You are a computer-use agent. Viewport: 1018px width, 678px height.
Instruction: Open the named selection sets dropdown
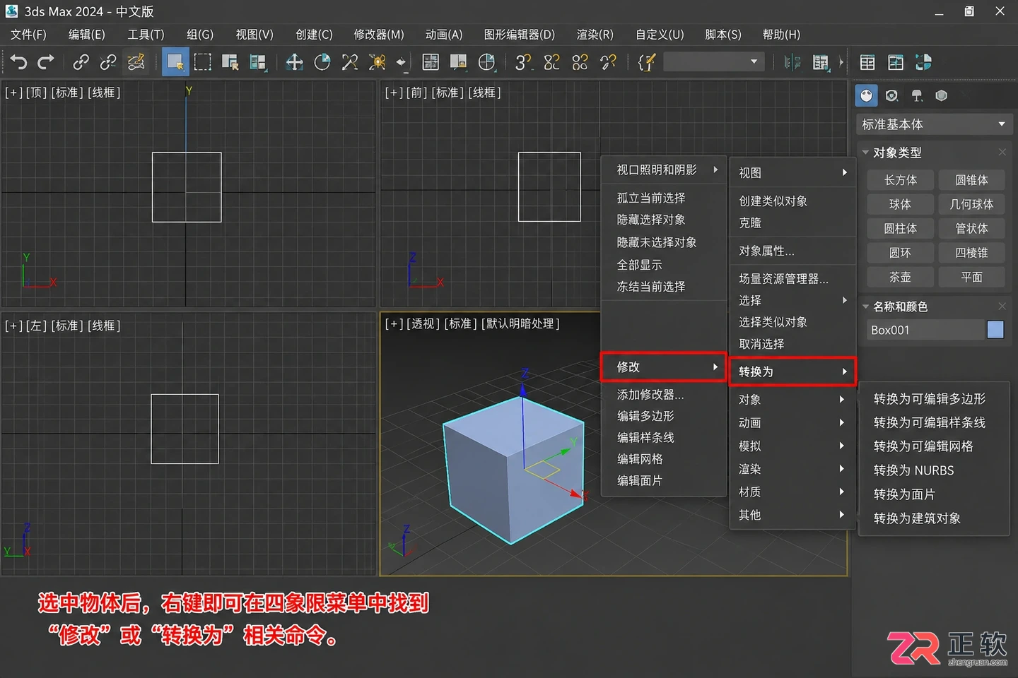tap(713, 62)
